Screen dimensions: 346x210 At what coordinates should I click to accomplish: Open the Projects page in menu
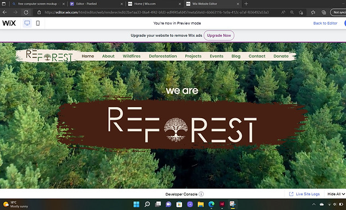(x=193, y=56)
